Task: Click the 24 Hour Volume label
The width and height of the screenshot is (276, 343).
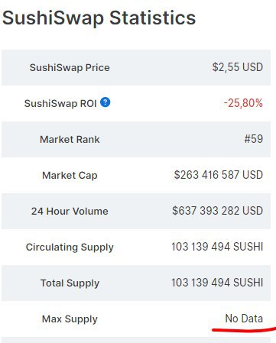Action: tap(70, 211)
